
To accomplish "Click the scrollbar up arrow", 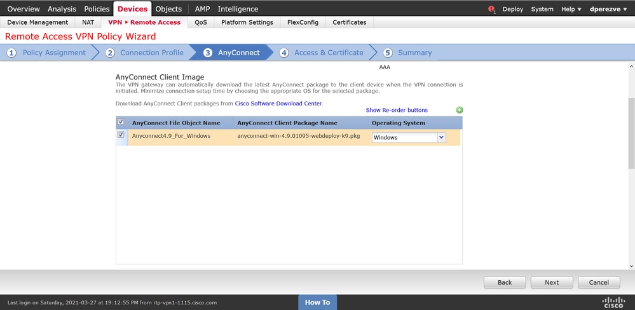I will pos(631,65).
